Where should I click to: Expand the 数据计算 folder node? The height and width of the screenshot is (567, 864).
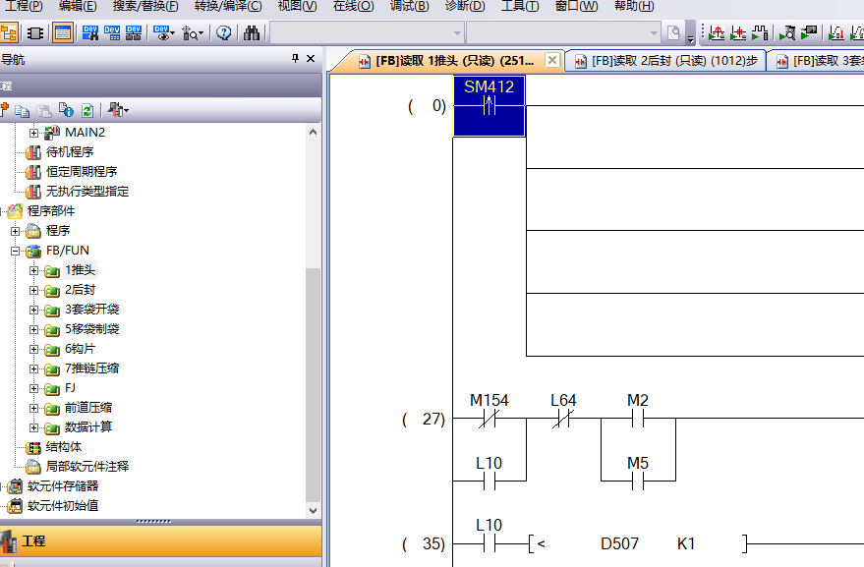tap(34, 427)
